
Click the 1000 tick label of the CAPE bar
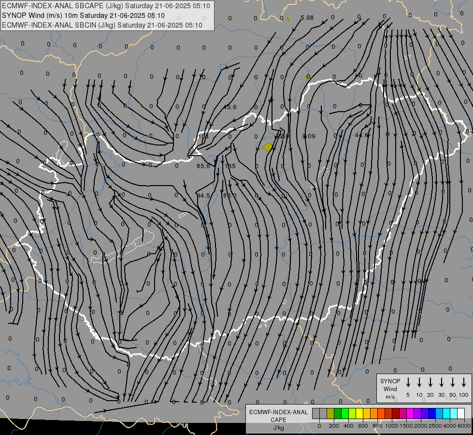tap(392, 426)
